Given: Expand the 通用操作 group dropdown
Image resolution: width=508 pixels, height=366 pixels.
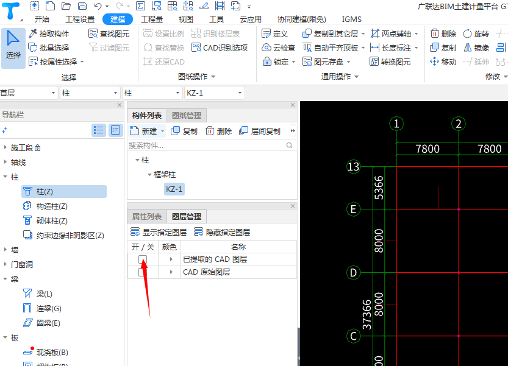Looking at the screenshot, I should [x=357, y=77].
